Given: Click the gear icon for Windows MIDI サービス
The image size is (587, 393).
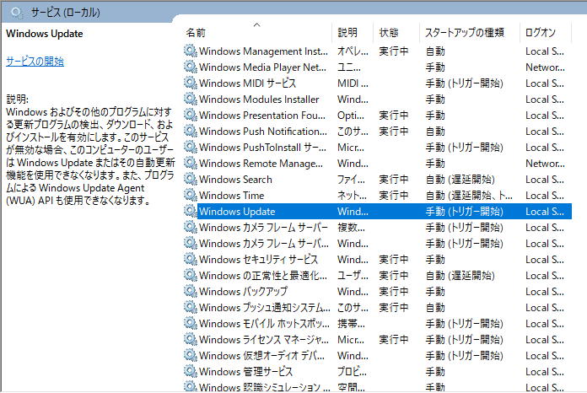Looking at the screenshot, I should 191,83.
